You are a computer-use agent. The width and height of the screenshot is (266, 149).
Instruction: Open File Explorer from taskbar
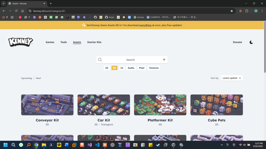(44, 145)
